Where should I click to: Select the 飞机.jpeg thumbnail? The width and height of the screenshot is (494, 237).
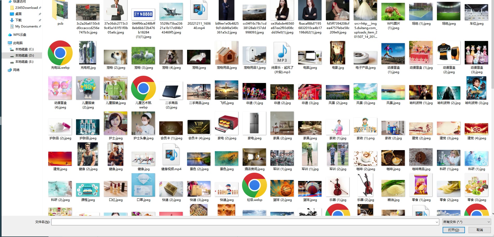click(x=227, y=90)
